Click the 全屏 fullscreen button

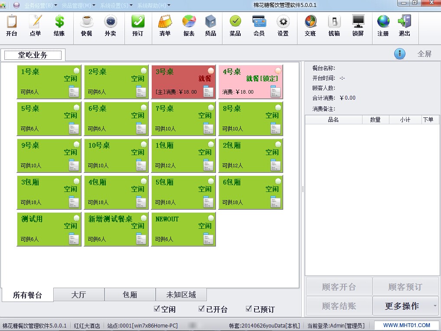point(425,54)
